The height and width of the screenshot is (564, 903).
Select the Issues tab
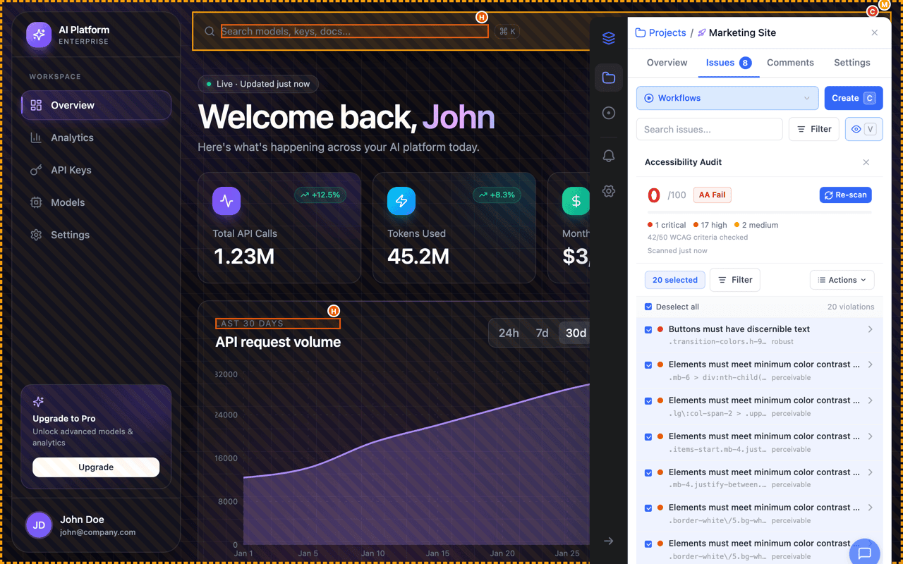coord(728,63)
